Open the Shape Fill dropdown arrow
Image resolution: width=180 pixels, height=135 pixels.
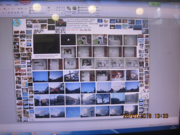click(87, 7)
